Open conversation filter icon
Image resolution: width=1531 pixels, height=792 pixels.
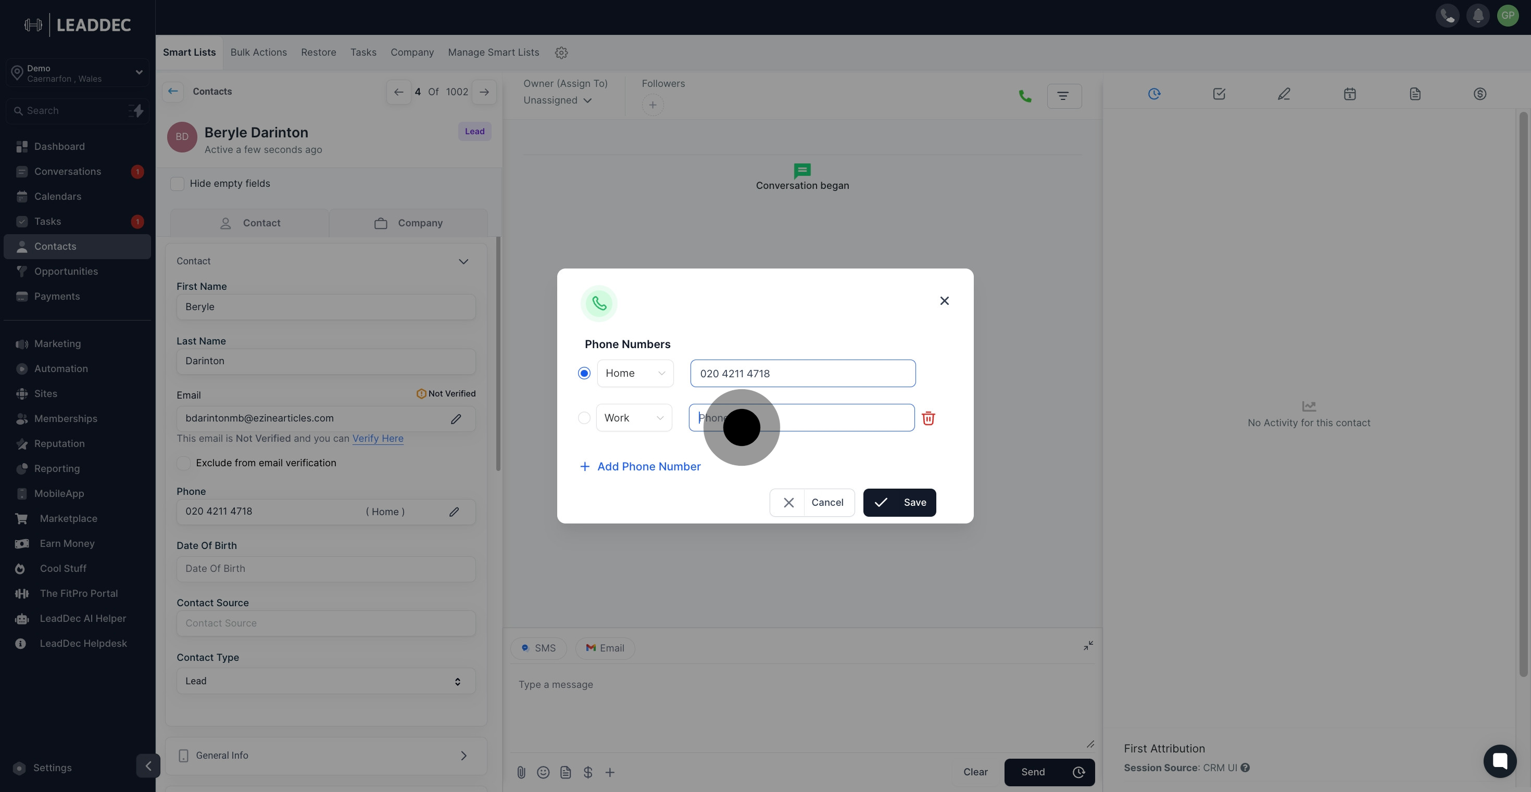pos(1064,96)
